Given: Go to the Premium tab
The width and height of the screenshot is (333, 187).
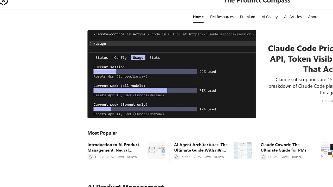Looking at the screenshot, I should [247, 17].
